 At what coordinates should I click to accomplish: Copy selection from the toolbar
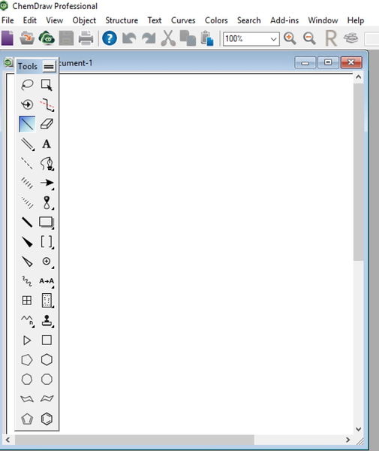[188, 38]
